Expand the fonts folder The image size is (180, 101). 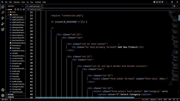coord(16,12)
